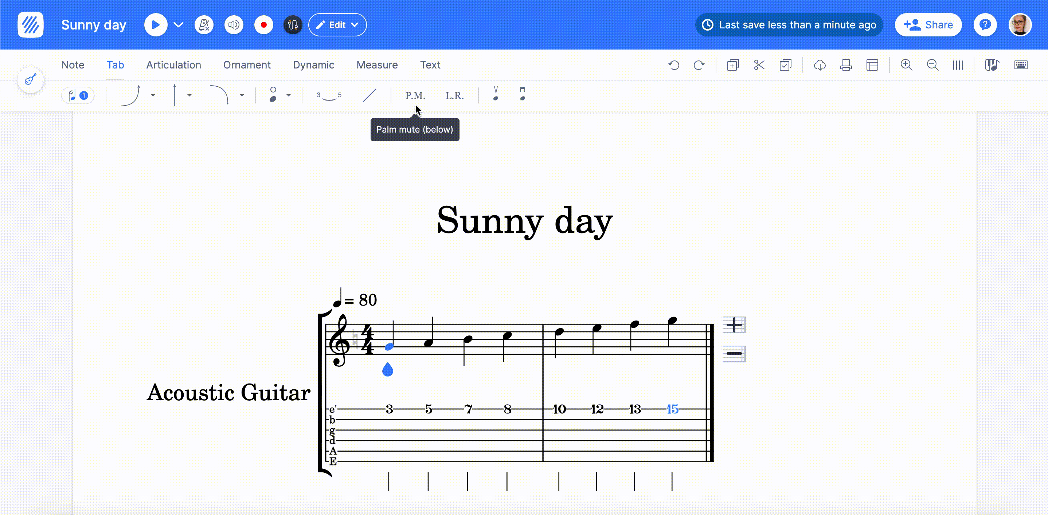1048x515 pixels.
Task: Toggle the L.R. let ring marking
Action: [454, 95]
